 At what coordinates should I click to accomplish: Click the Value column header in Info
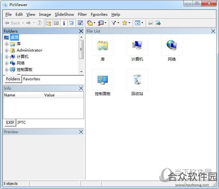tap(63, 95)
